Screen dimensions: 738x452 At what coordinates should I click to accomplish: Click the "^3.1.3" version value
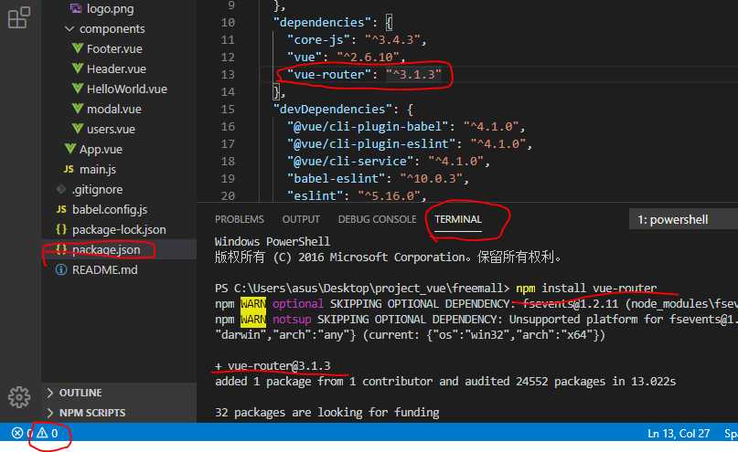click(x=413, y=74)
